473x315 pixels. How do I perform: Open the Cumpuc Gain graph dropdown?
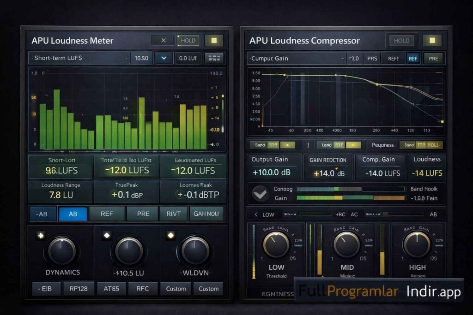[x=296, y=58]
